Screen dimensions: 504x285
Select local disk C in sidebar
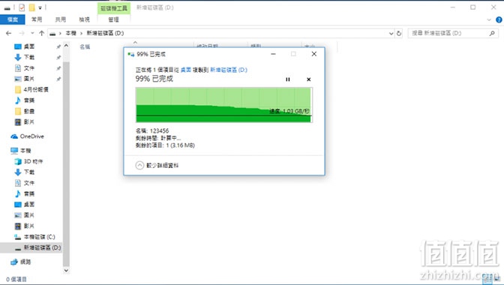point(34,237)
